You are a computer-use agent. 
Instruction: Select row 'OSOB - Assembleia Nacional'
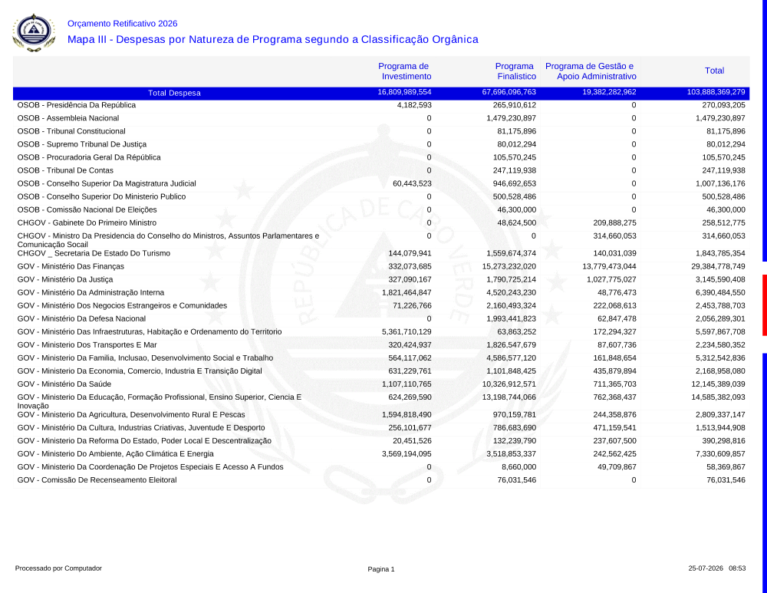pos(381,118)
